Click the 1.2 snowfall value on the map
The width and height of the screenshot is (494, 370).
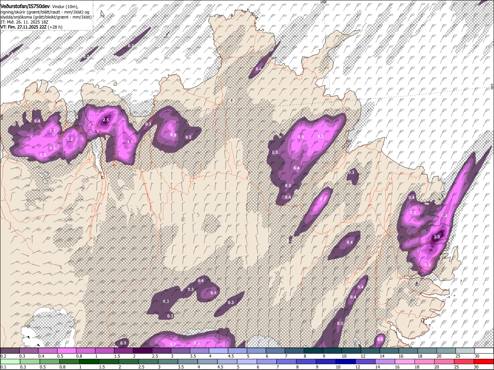[70, 139]
